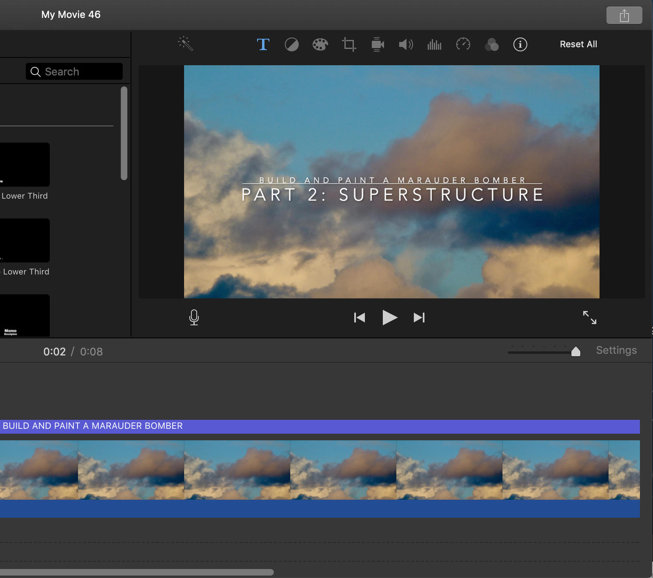653x578 pixels.
Task: Click the magic wand auto-enhance icon
Action: tap(185, 44)
